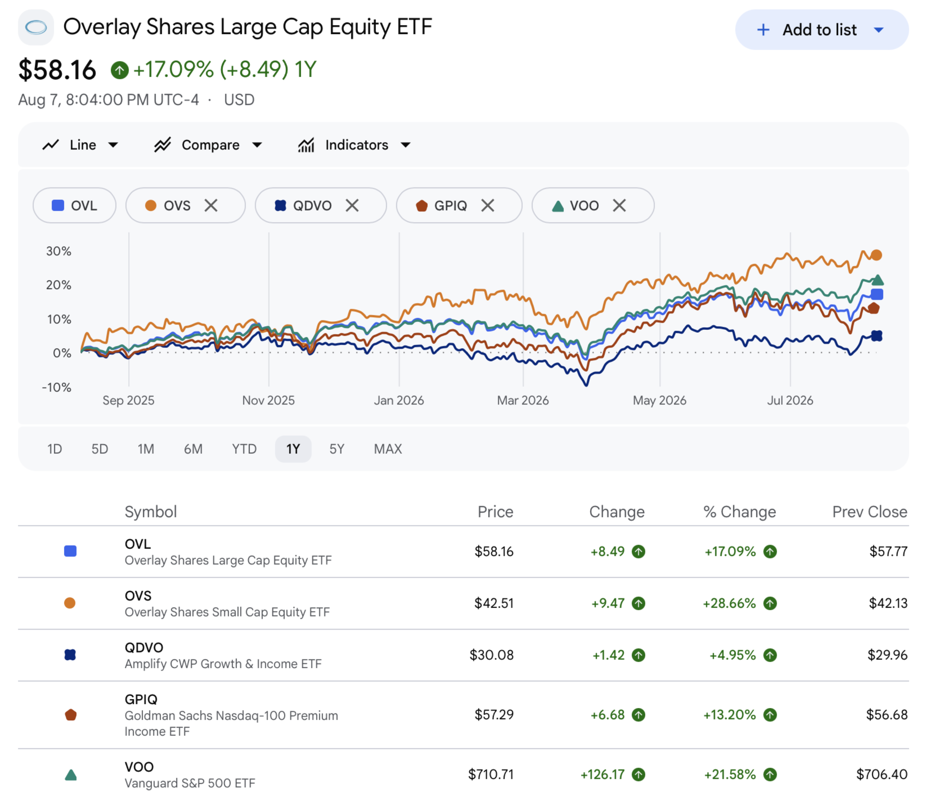
Task: Click the blue square OVL chip icon
Action: click(58, 206)
